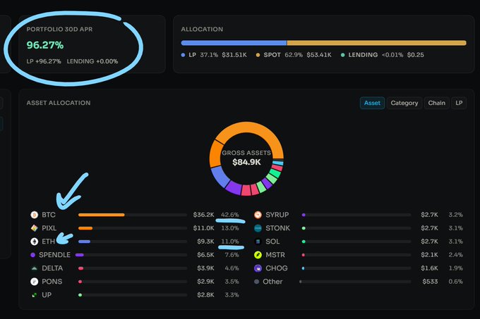This screenshot has width=480, height=319.
Task: Click the BTC allocation progress bar
Action: coord(133,215)
